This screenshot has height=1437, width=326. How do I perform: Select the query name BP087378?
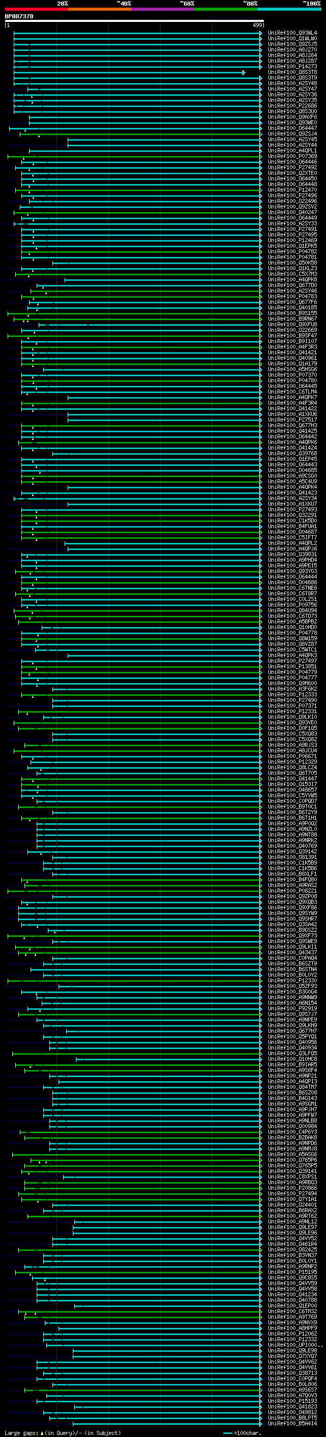point(19,17)
